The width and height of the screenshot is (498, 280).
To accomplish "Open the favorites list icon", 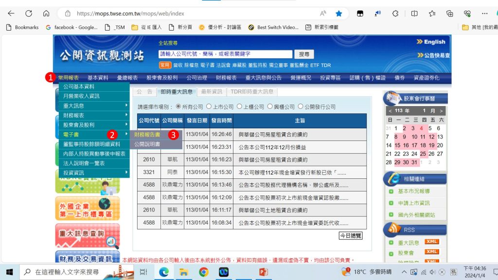I will 432,13.
